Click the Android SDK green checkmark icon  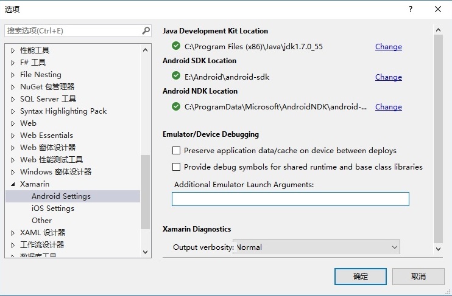(x=176, y=77)
